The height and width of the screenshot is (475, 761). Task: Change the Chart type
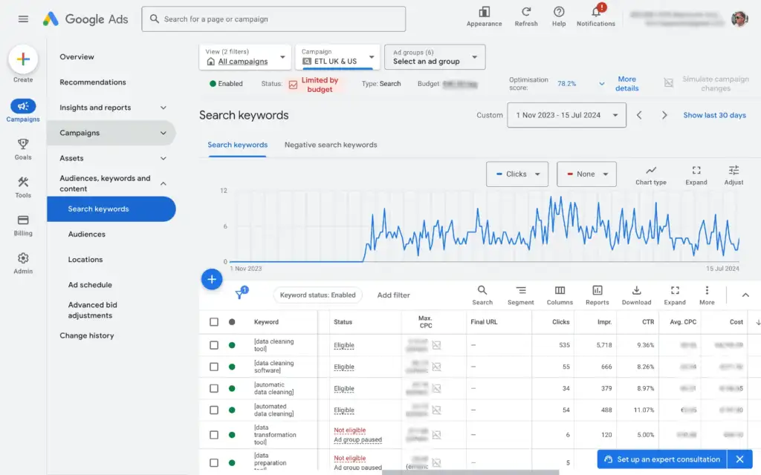tap(651, 175)
